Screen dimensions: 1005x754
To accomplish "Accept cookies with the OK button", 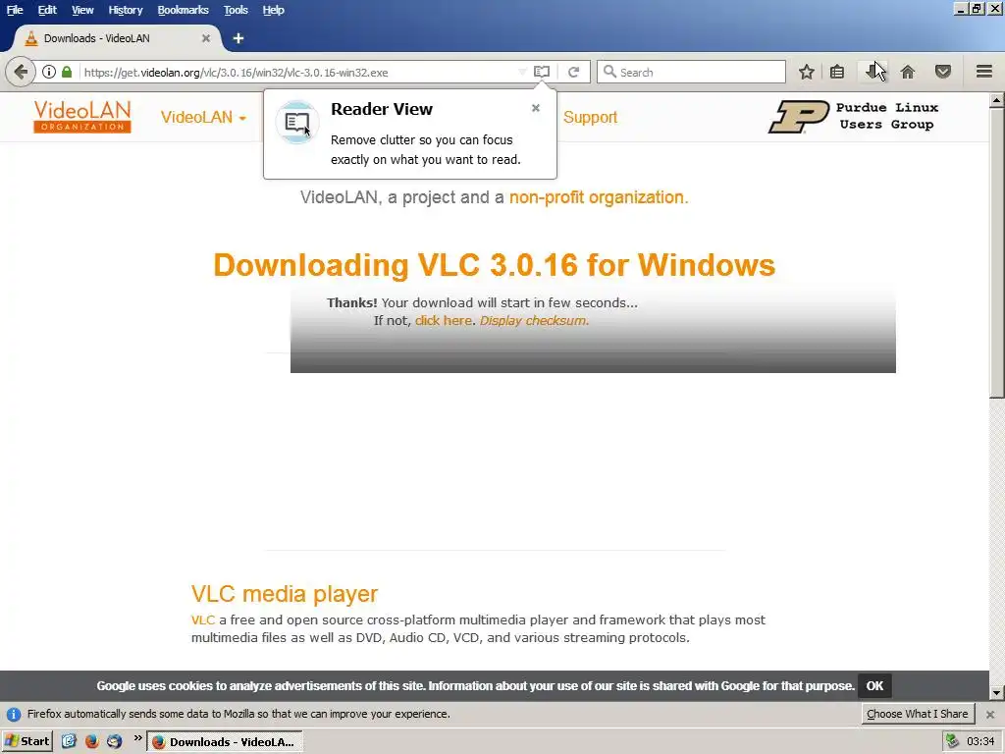I will pos(874,686).
